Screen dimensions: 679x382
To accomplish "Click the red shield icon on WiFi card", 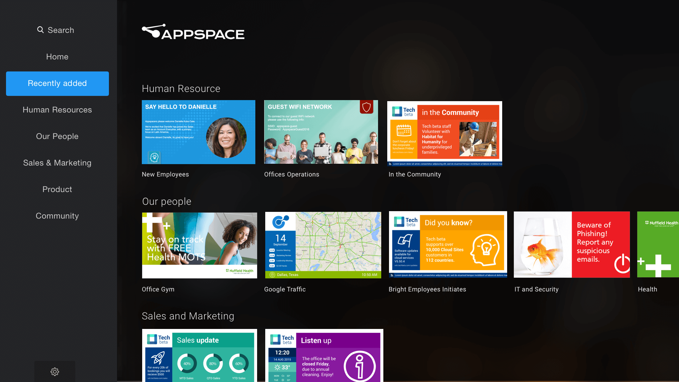I will pyautogui.click(x=366, y=107).
